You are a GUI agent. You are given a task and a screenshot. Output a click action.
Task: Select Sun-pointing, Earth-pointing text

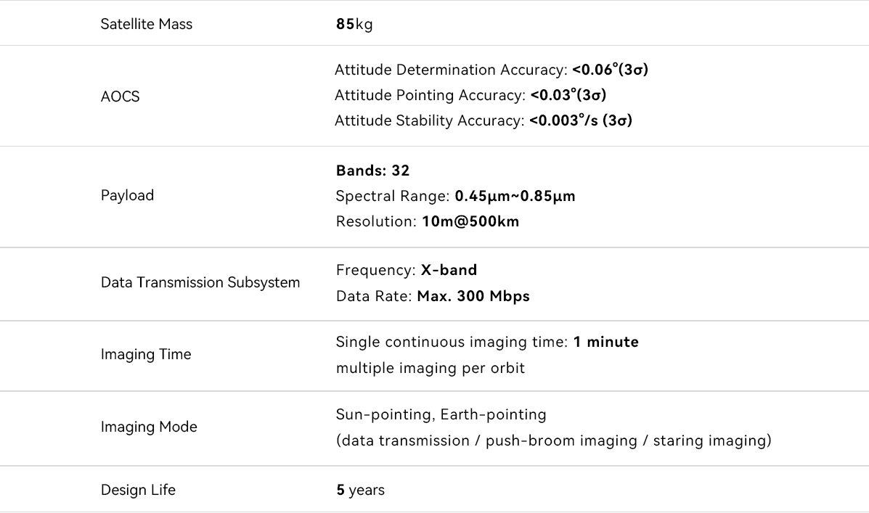(441, 415)
